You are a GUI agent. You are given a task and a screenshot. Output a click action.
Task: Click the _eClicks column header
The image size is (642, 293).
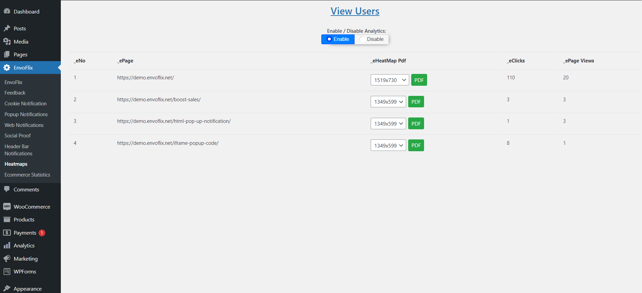516,61
